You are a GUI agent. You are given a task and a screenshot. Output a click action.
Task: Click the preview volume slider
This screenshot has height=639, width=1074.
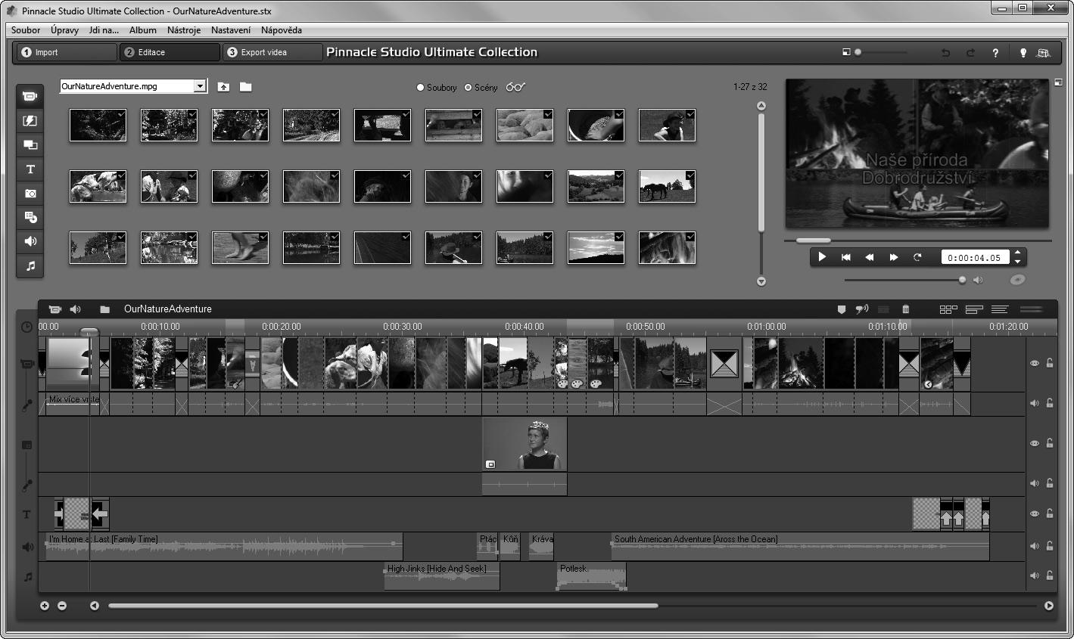pyautogui.click(x=905, y=280)
